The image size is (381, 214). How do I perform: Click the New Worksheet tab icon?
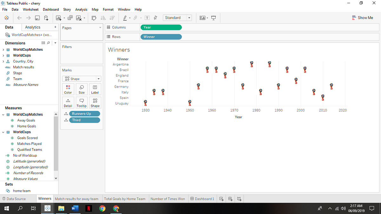(x=222, y=199)
